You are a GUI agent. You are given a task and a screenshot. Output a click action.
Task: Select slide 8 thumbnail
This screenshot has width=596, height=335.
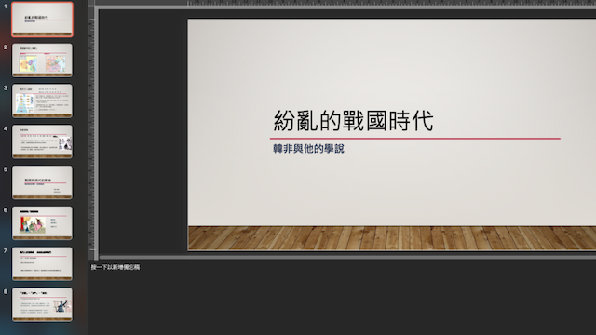[42, 304]
